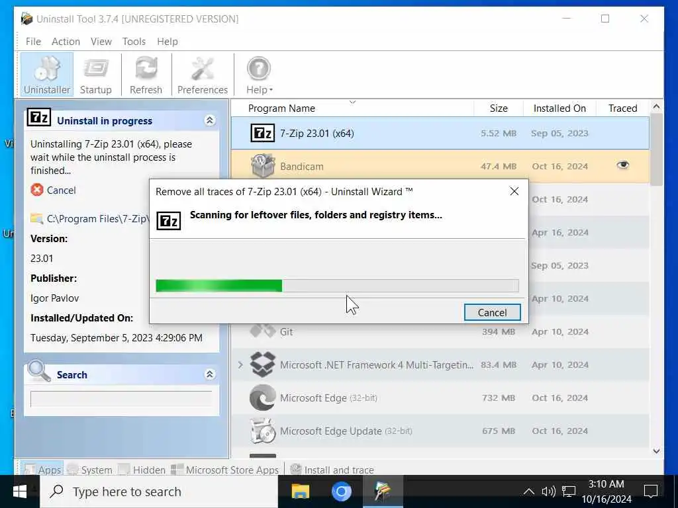
Task: Sort by the Traced column header
Action: pyautogui.click(x=622, y=108)
